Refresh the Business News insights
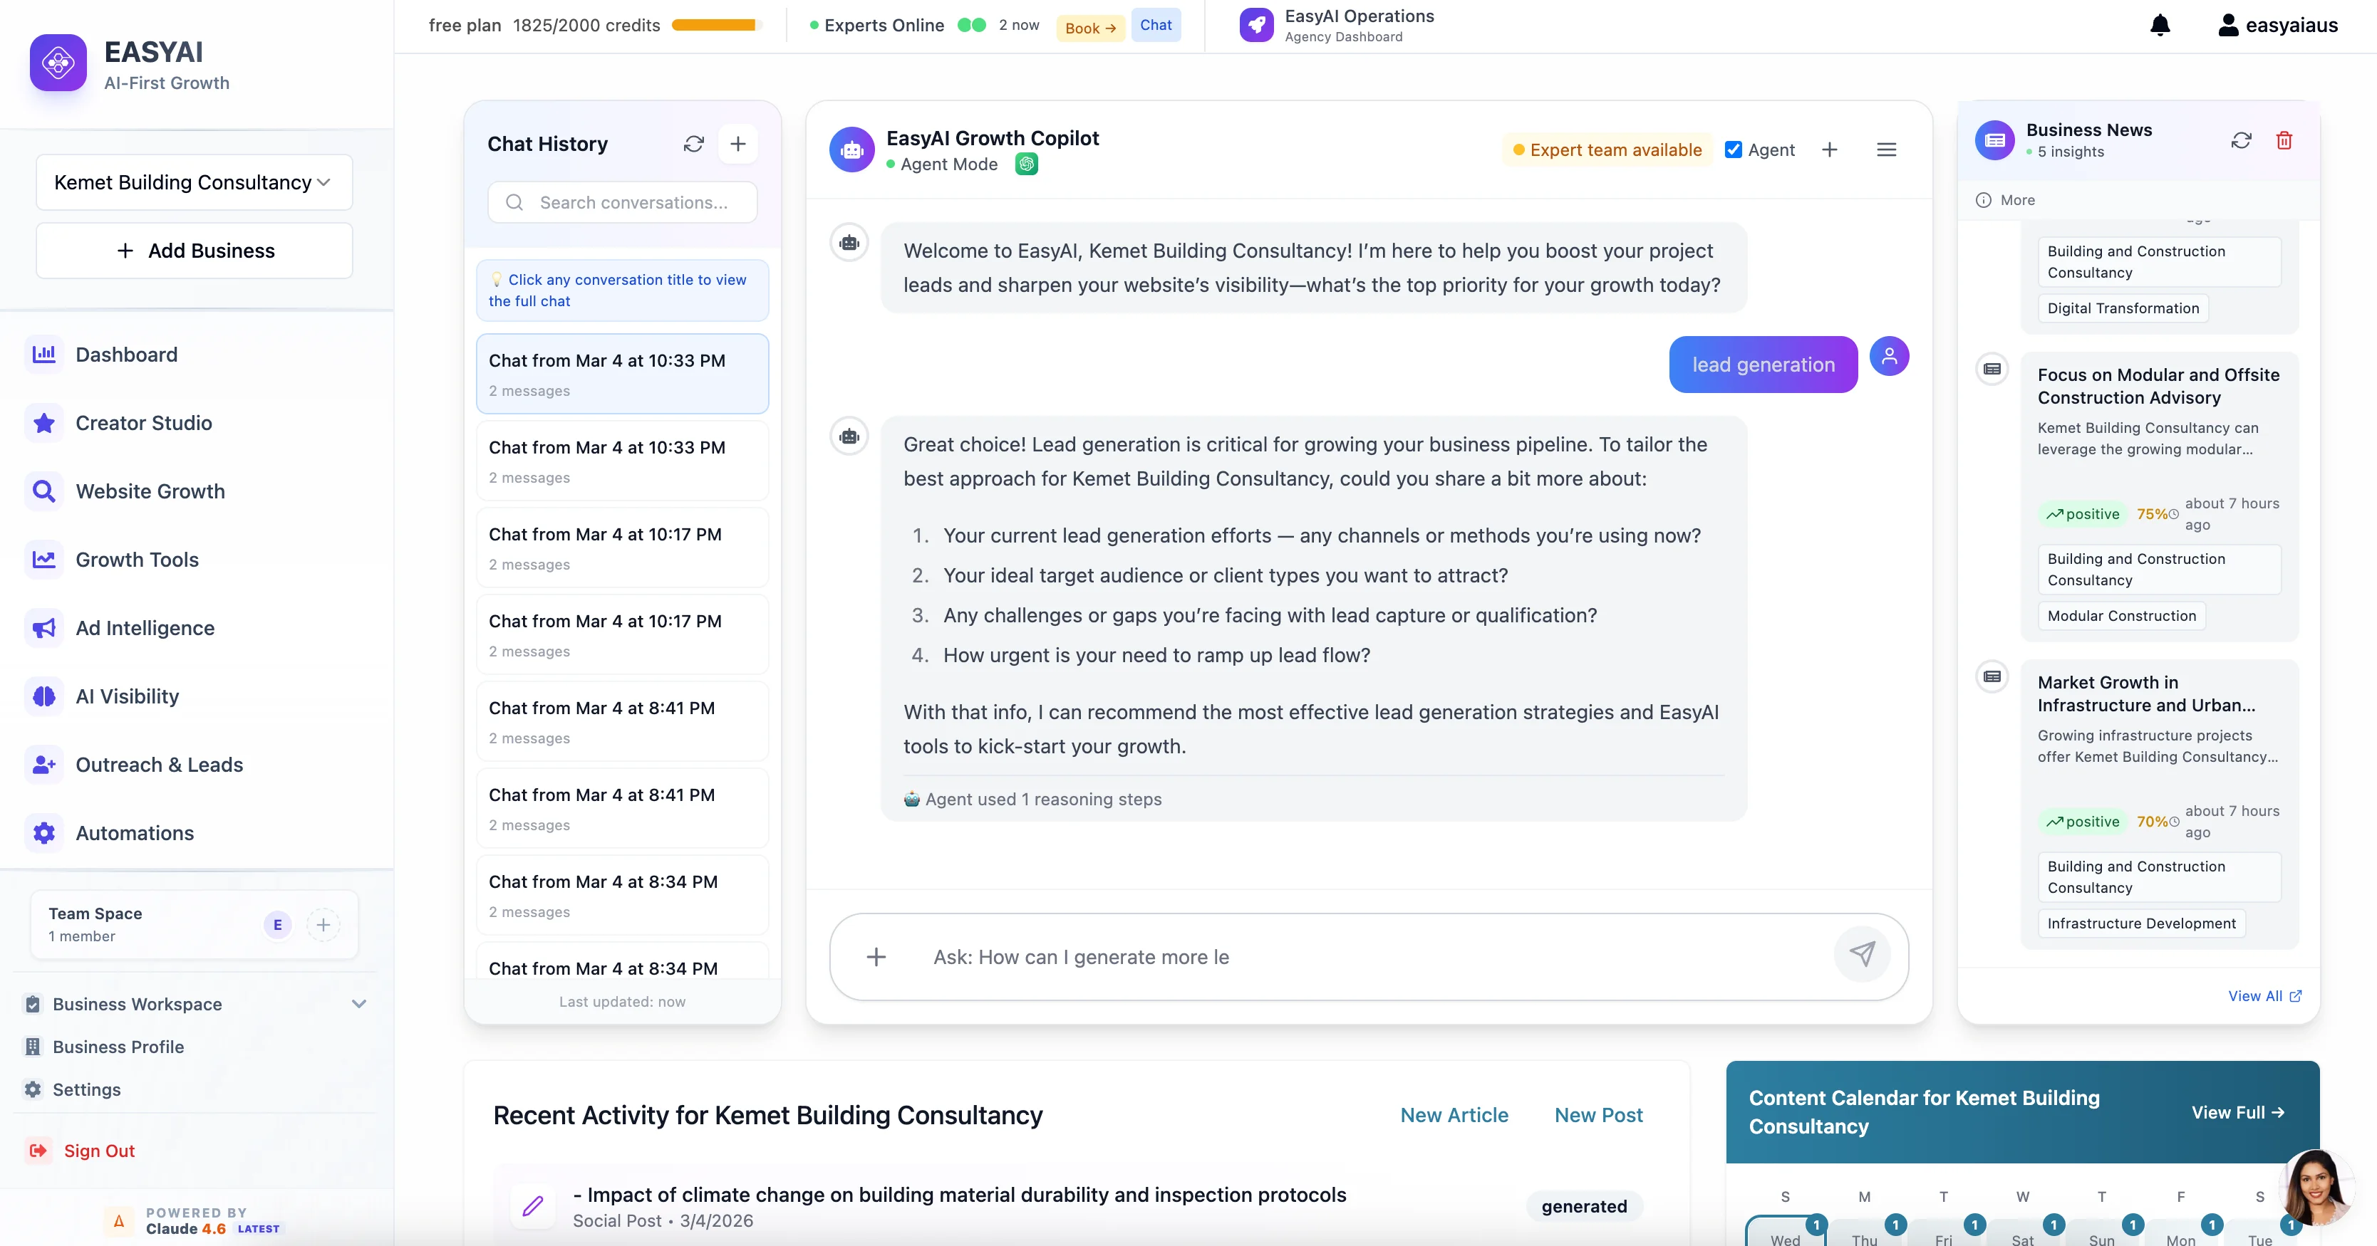 (x=2240, y=140)
